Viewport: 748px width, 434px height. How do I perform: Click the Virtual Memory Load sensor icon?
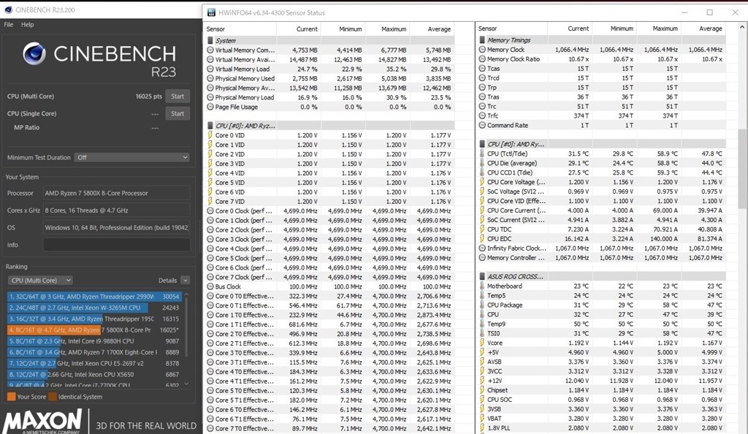[210, 69]
